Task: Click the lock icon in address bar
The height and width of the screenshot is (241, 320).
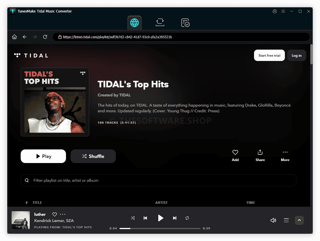Action: [x=60, y=37]
